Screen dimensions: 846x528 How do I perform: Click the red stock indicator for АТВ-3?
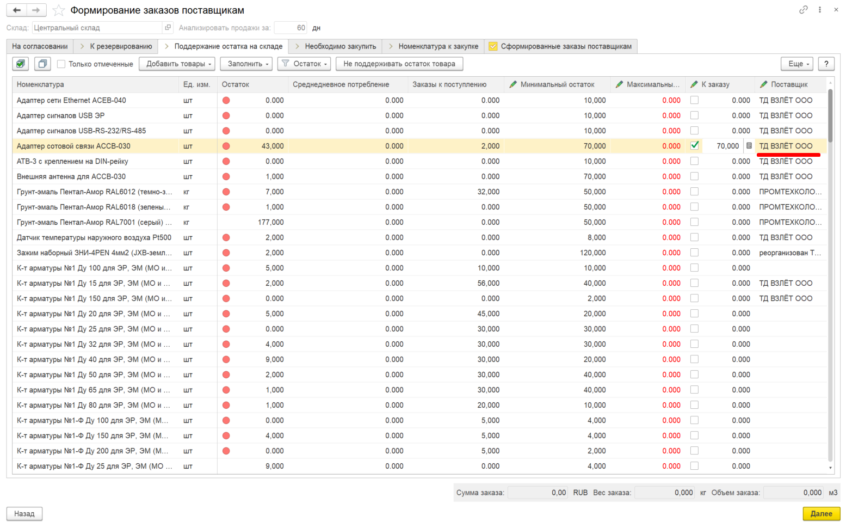coord(226,161)
